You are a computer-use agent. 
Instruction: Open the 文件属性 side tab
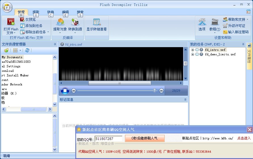(x=249, y=56)
